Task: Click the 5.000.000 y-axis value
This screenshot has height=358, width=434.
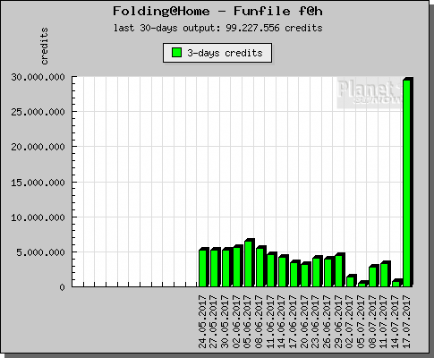Action: (40, 252)
